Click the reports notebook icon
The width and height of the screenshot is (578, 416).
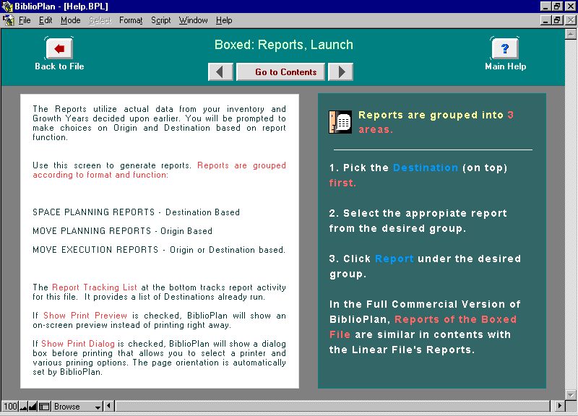[340, 121]
